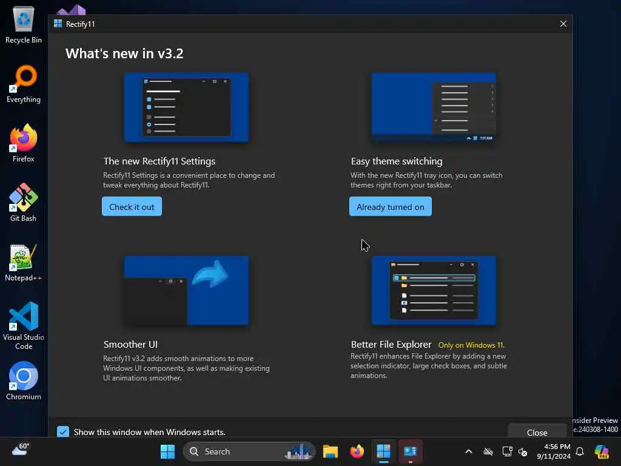Screen dimensions: 621x466
Task: Click the "Easy theme switching" title
Action: click(x=397, y=161)
